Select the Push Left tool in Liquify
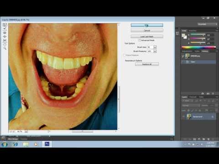219x164 pixels. coord(5,41)
